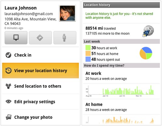Tap the Street View pegman button
This screenshot has height=126, width=162.
[65, 38]
